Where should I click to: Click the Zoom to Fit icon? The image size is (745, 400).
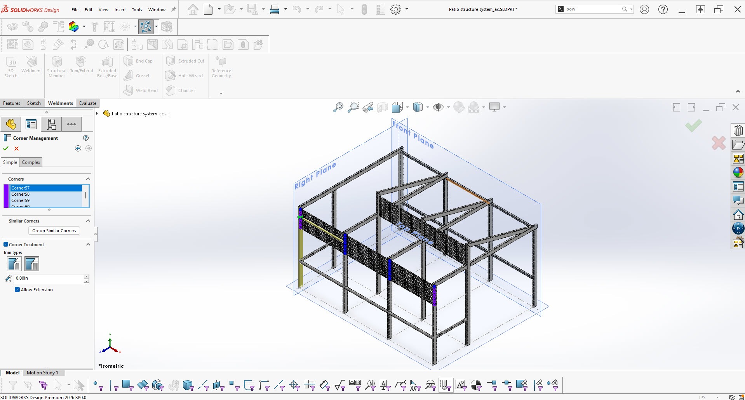pyautogui.click(x=338, y=107)
